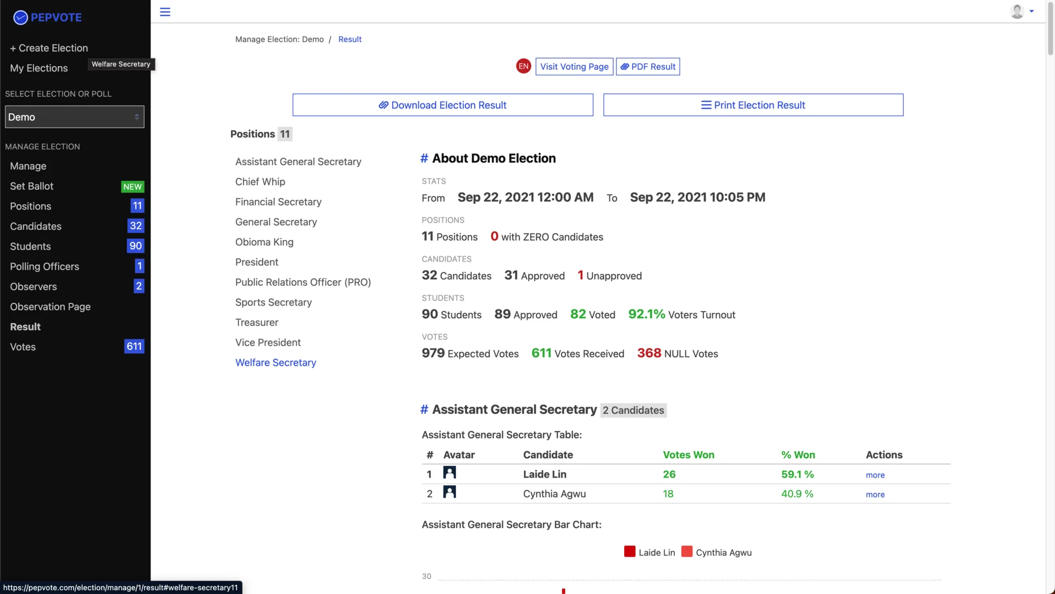Screen dimensions: 1055x594
Task: Toggle the hamburger sidebar menu icon
Action: [x=165, y=12]
